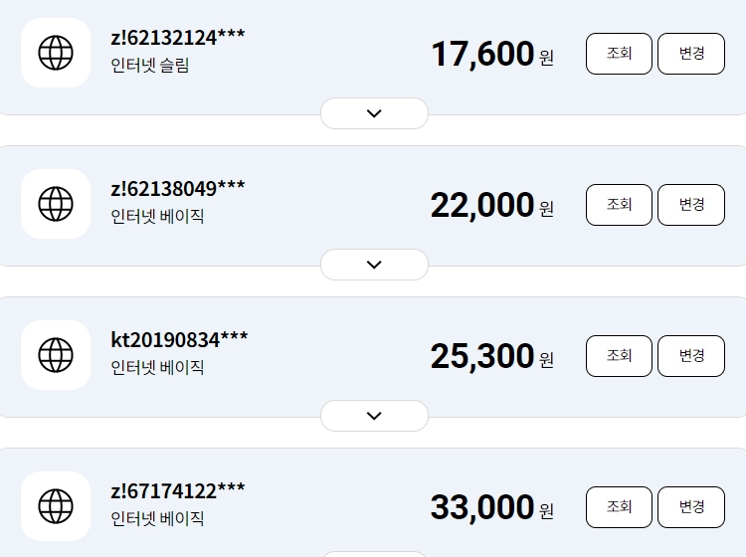Select account ID z!62132124***
This screenshot has width=746, height=557.
178,38
